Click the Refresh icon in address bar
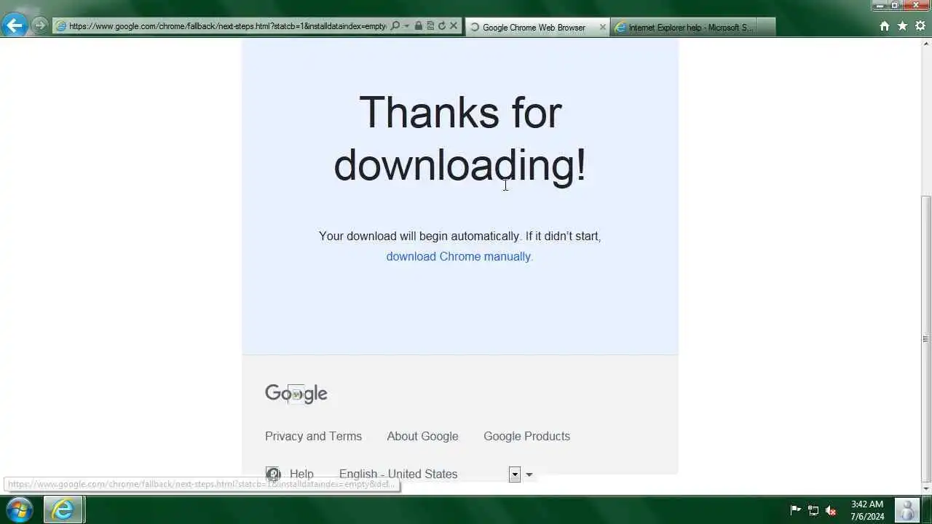The image size is (932, 524). point(442,26)
